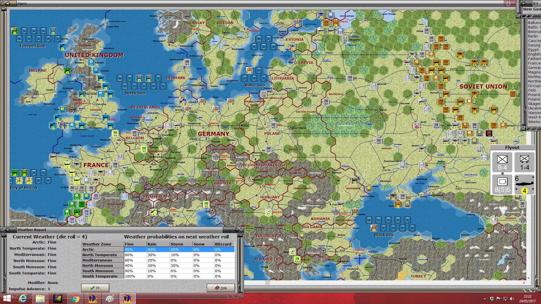Click the Weather Zone column header
Image resolution: width=541 pixels, height=304 pixels.
(x=103, y=244)
